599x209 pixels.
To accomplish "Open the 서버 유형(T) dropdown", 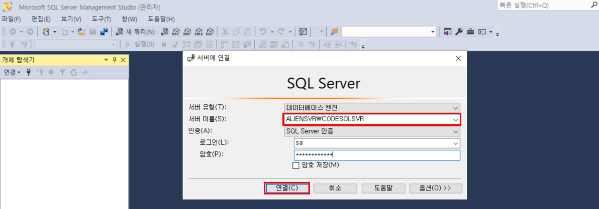I will pos(372,108).
